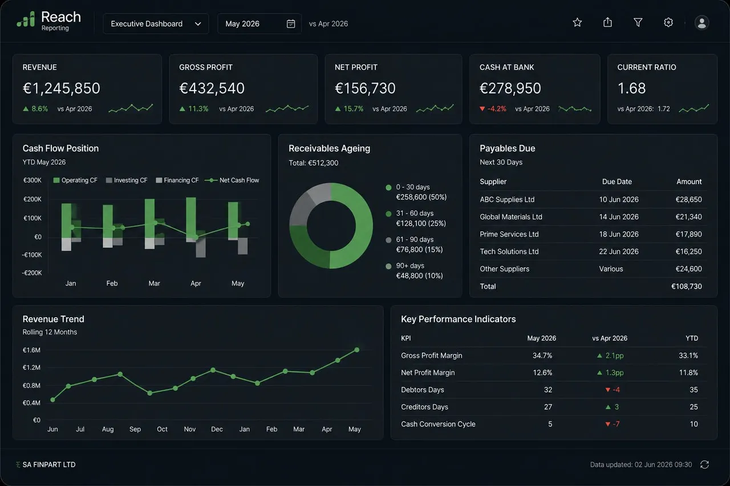This screenshot has height=486, width=730.
Task: Click the April bar in Cash Flow chart
Action: 191,219
